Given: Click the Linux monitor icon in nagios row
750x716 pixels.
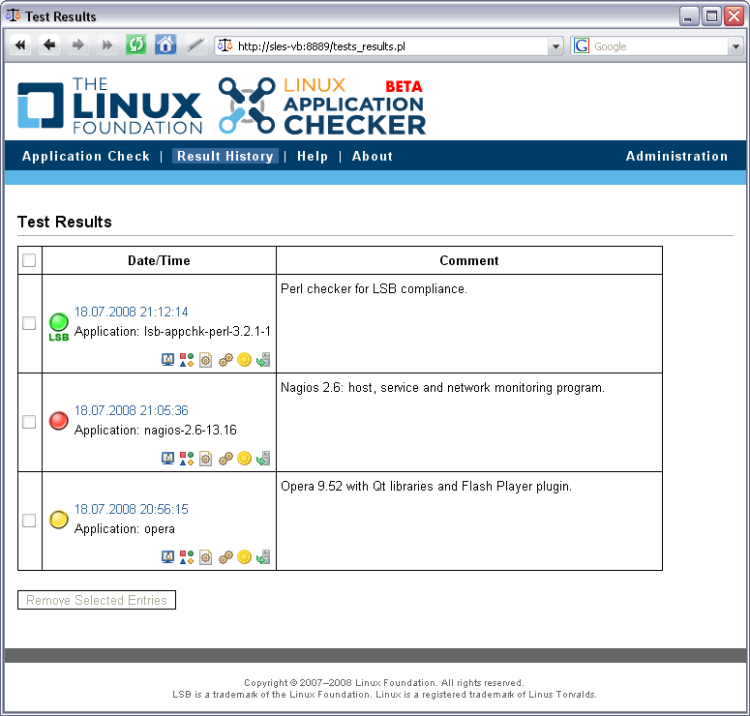Looking at the screenshot, I should point(167,459).
